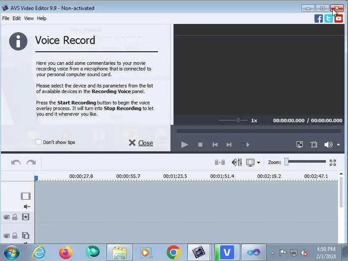This screenshot has height=261, width=348.
Task: Open the Twitter link icon
Action: pyautogui.click(x=328, y=18)
